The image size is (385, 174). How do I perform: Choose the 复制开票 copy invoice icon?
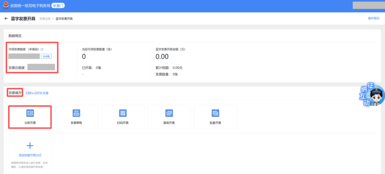(x=169, y=113)
